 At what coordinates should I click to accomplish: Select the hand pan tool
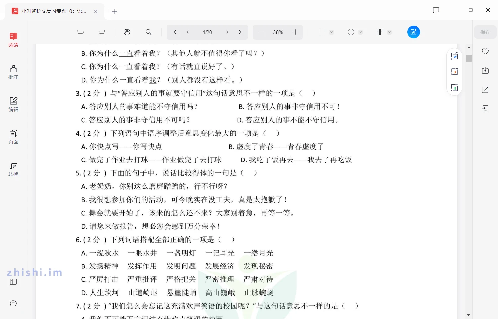pyautogui.click(x=127, y=32)
